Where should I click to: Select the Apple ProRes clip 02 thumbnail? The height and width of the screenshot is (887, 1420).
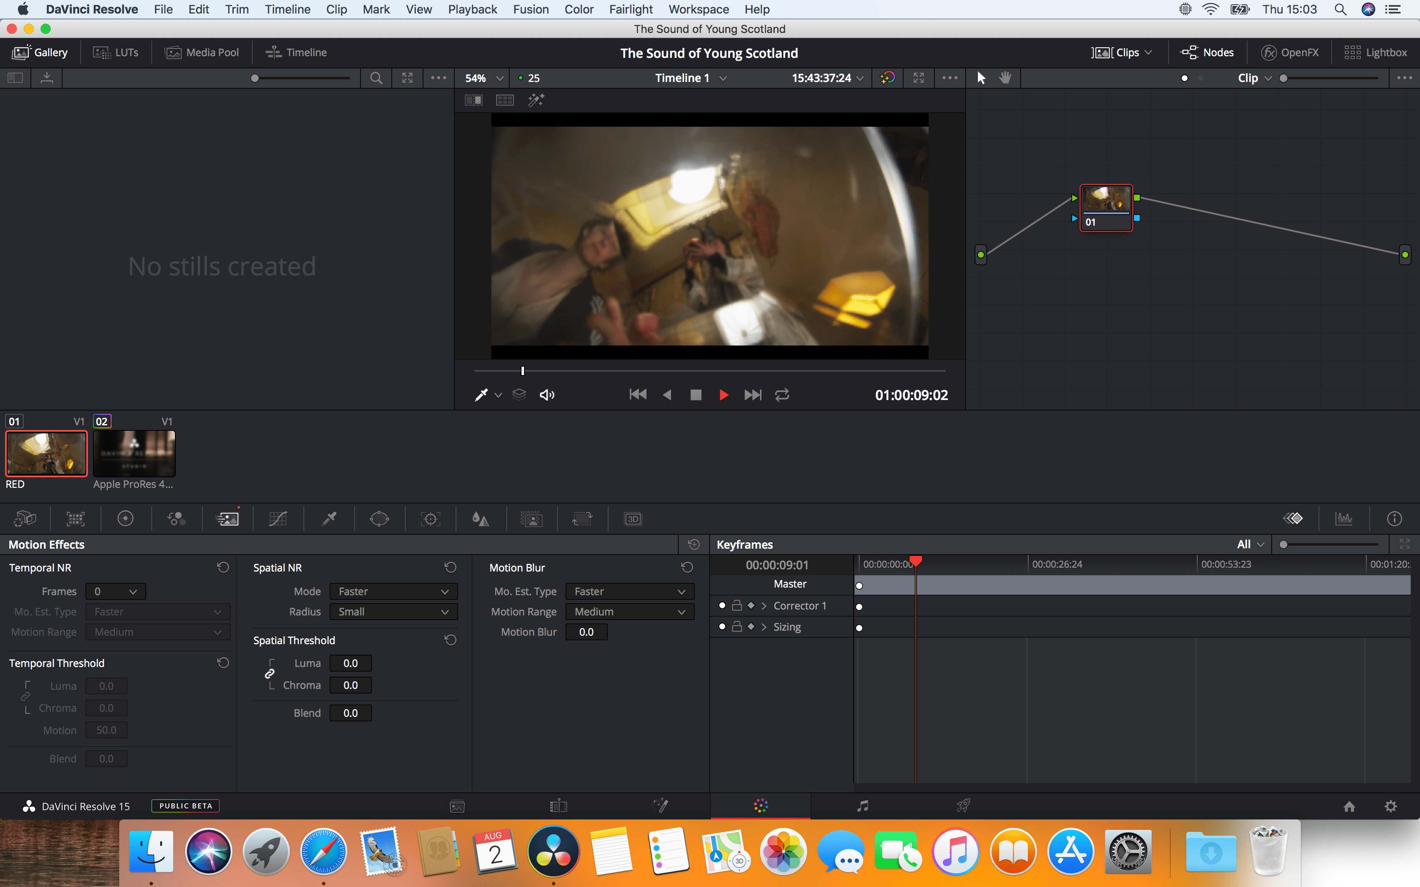pos(134,453)
